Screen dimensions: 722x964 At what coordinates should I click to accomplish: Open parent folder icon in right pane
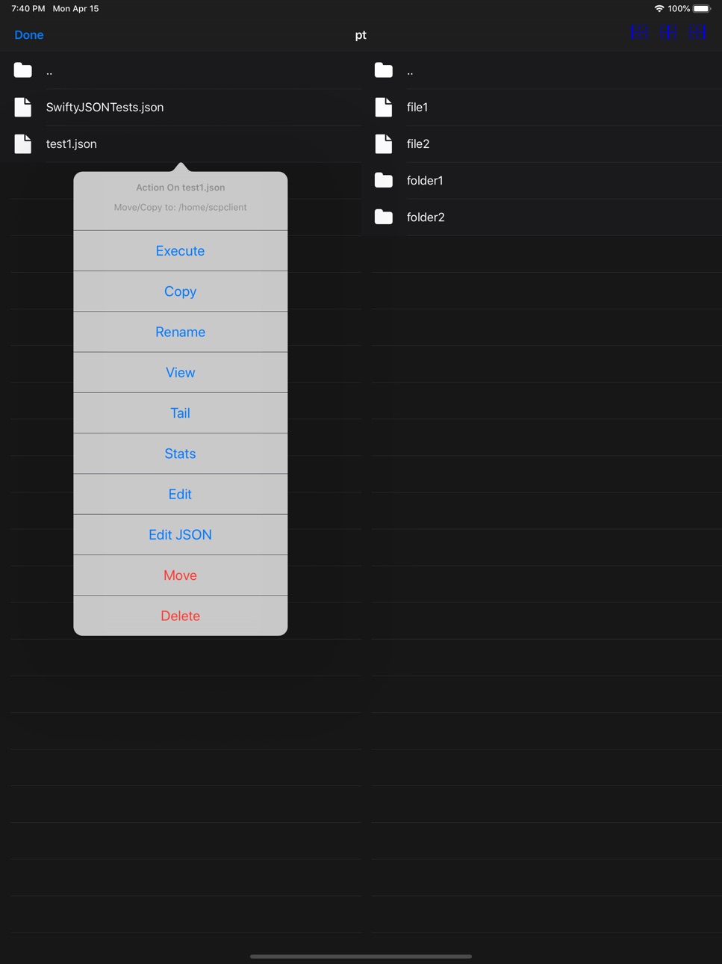[384, 70]
